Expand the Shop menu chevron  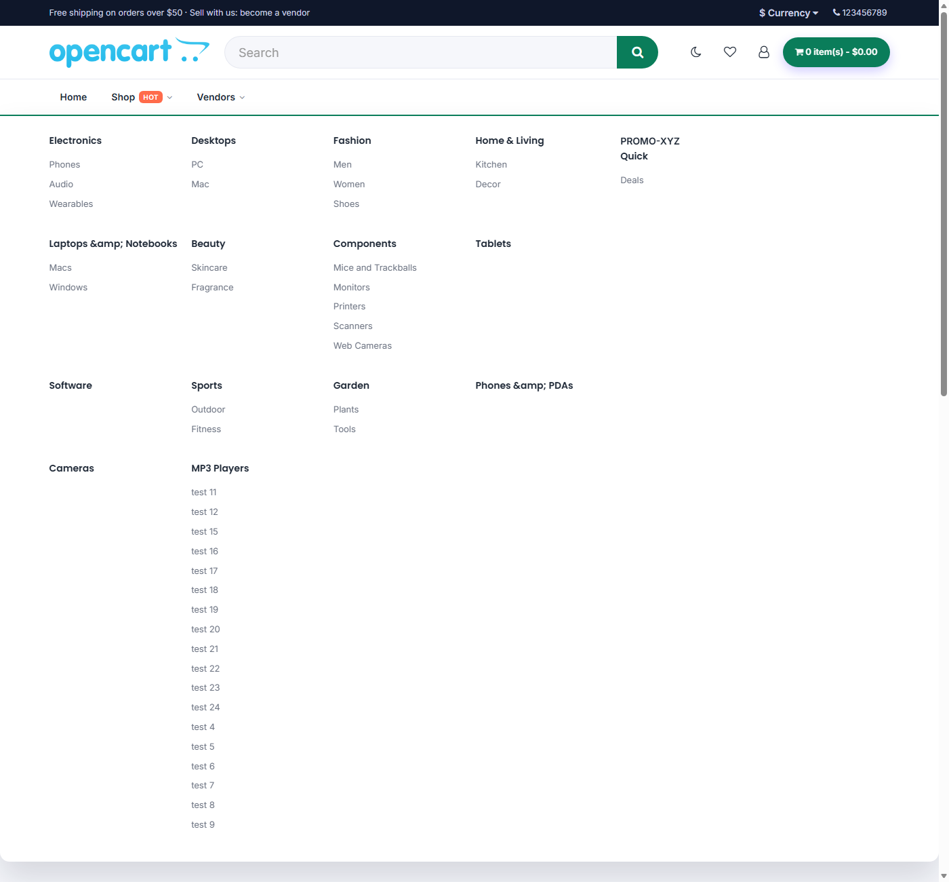pos(169,98)
